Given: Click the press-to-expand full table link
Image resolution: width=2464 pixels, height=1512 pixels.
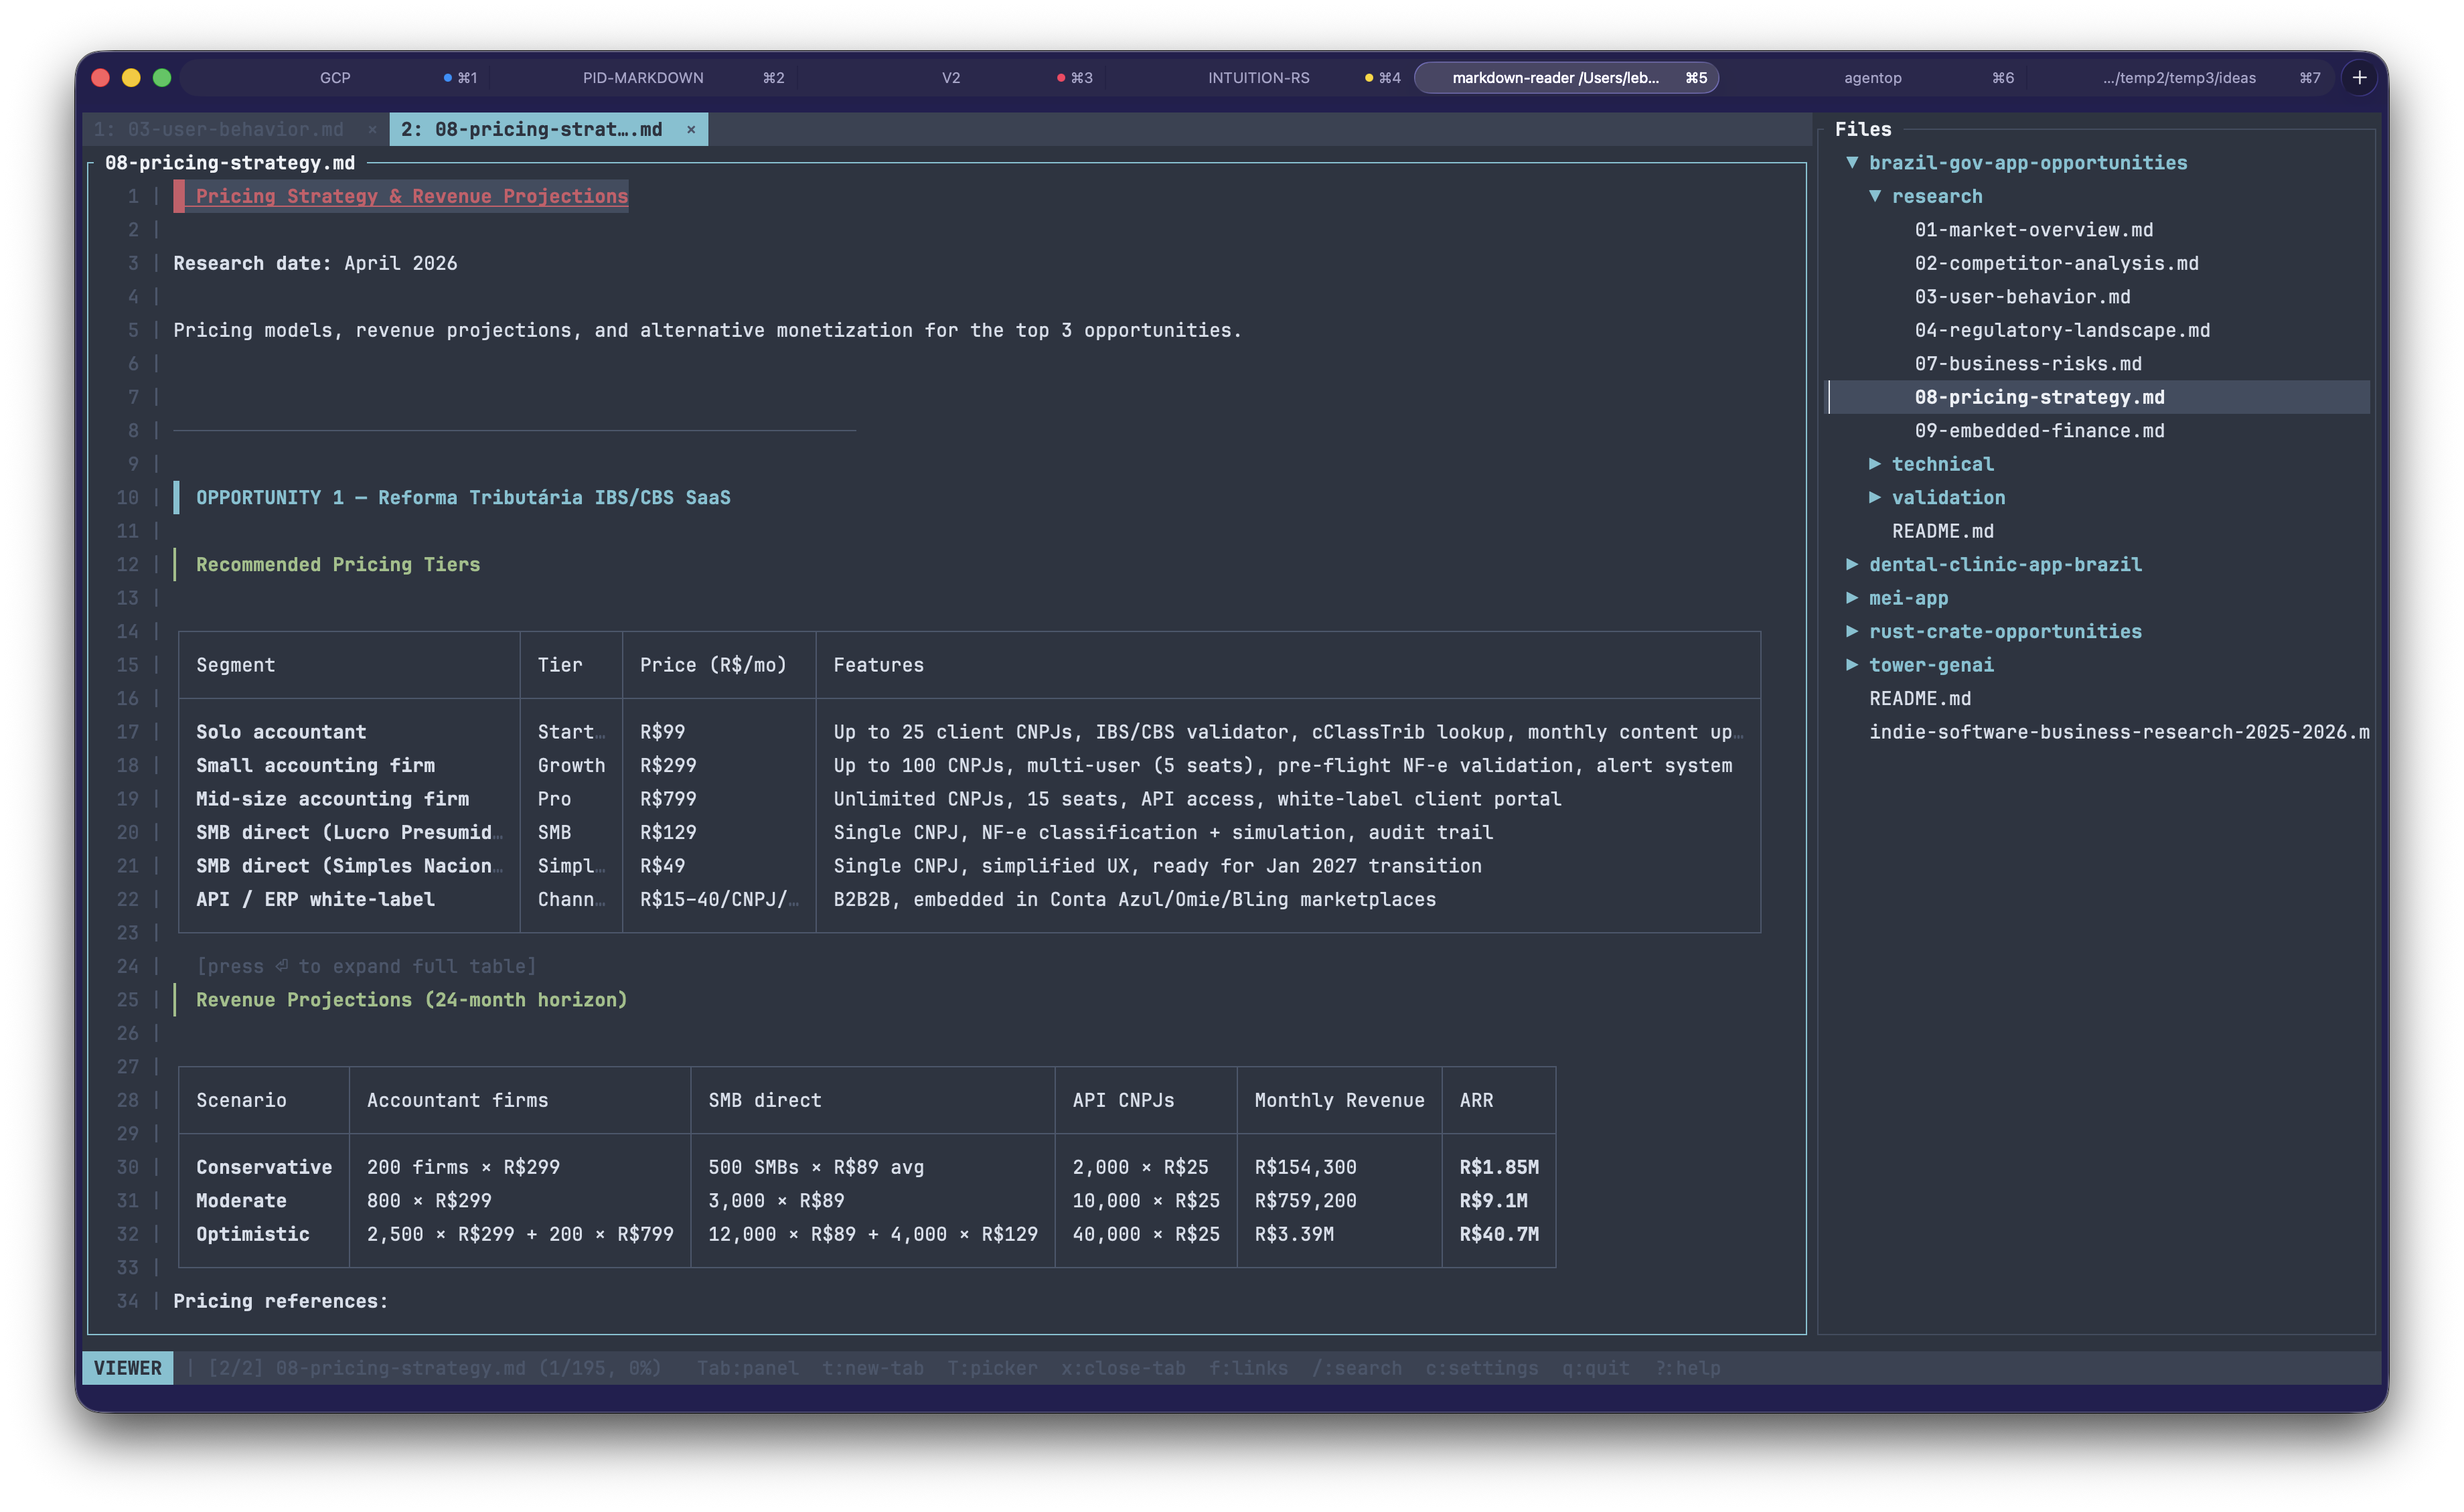Looking at the screenshot, I should point(366,966).
